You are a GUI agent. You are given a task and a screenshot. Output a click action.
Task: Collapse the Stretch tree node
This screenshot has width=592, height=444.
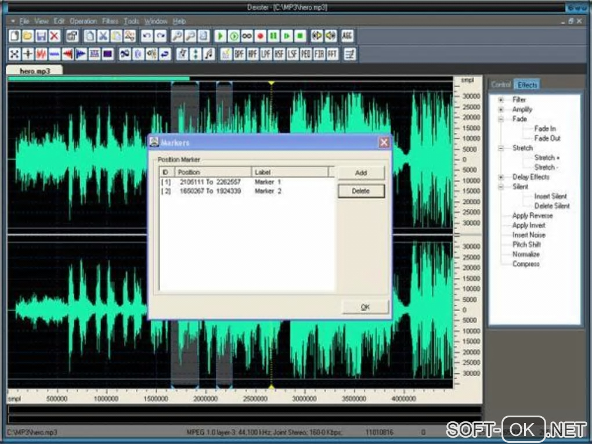[x=501, y=148]
